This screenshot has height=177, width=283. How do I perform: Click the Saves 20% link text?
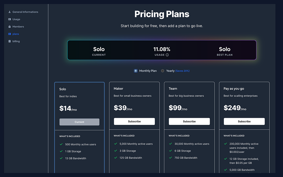(x=183, y=71)
